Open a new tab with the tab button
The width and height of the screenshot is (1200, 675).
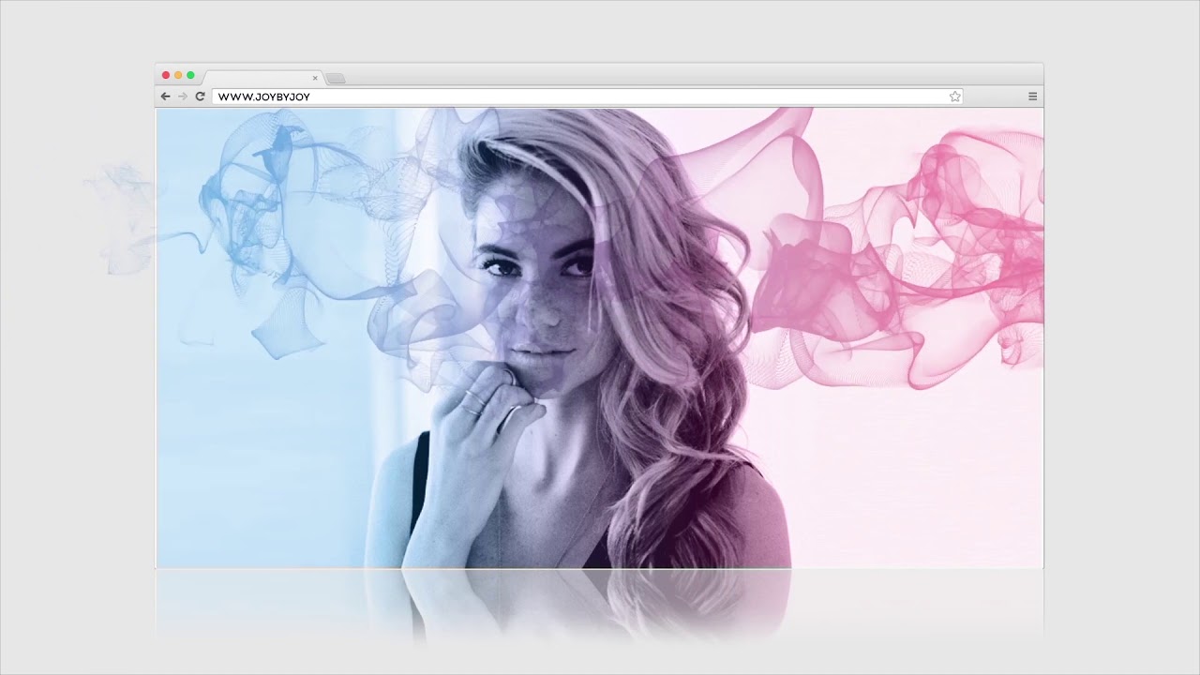336,78
